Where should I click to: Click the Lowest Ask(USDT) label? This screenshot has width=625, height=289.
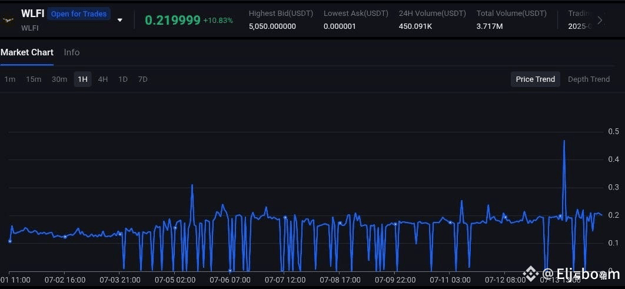tap(356, 14)
